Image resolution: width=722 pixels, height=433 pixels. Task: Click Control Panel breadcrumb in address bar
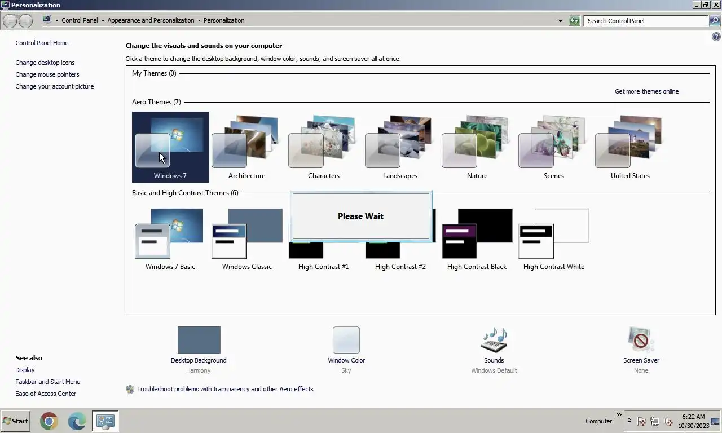(x=80, y=20)
